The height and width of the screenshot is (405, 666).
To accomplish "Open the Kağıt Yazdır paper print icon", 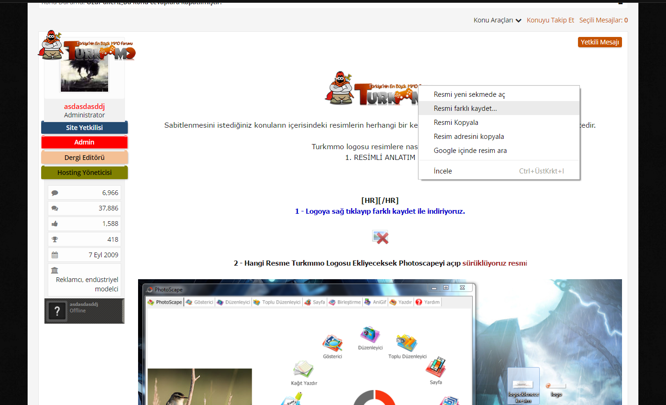I will pyautogui.click(x=303, y=369).
